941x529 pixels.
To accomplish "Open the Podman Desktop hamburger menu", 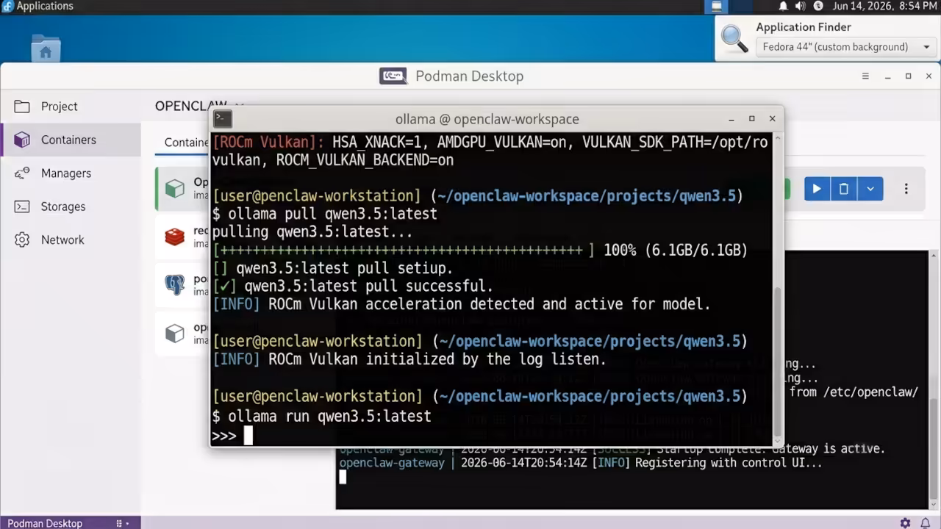I will pyautogui.click(x=865, y=76).
